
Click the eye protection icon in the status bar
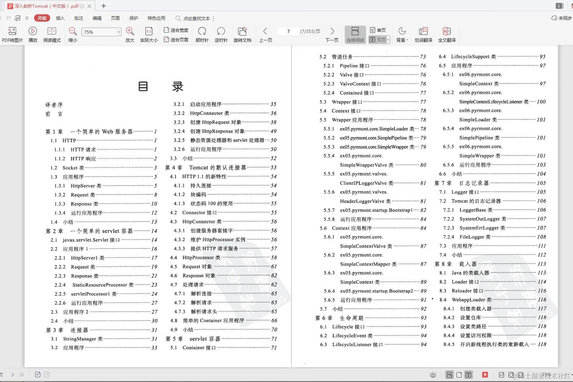click(x=433, y=375)
